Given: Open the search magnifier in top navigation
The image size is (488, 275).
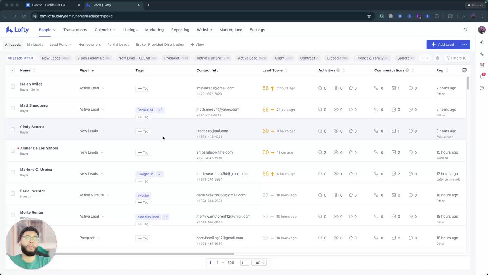Looking at the screenshot, I should tap(466, 30).
